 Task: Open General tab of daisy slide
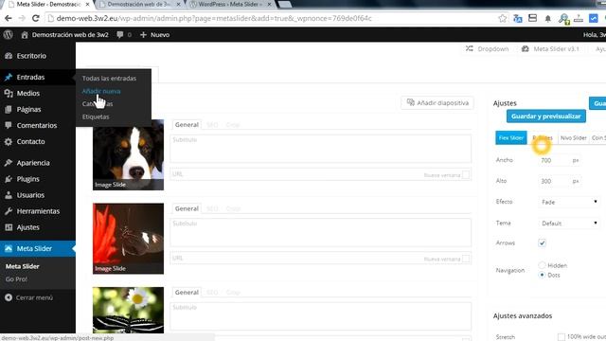point(187,293)
